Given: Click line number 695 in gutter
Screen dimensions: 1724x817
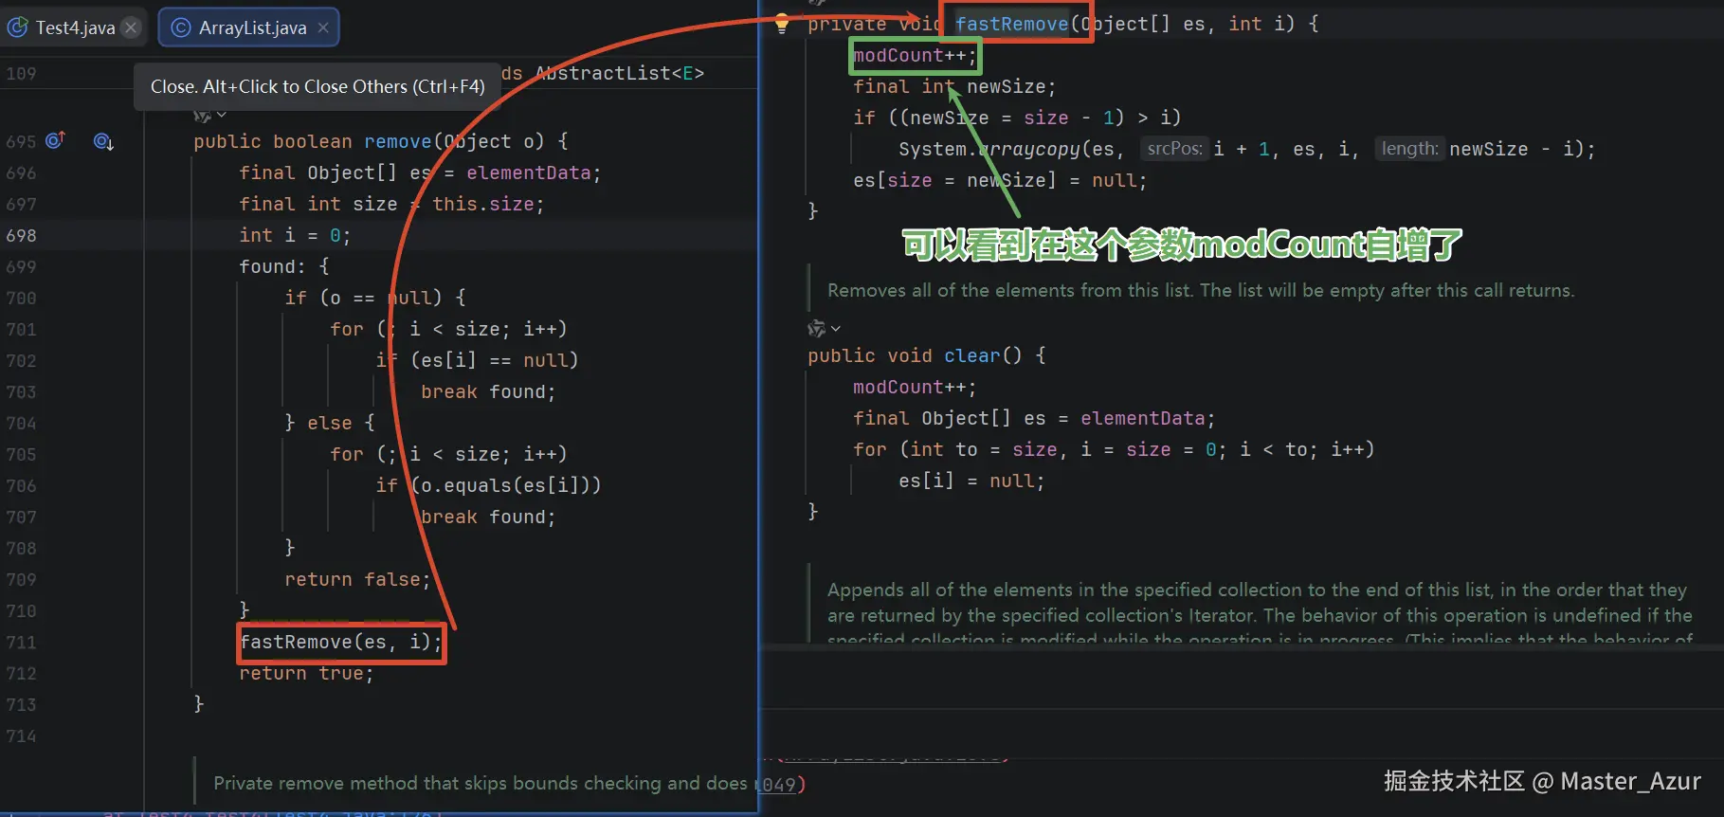Looking at the screenshot, I should coord(21,141).
